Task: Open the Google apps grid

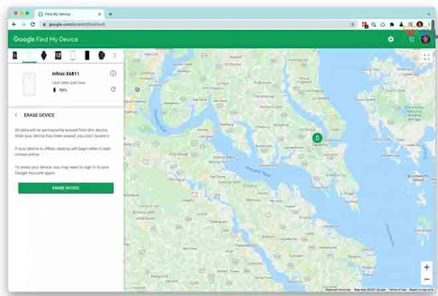Action: click(x=412, y=40)
